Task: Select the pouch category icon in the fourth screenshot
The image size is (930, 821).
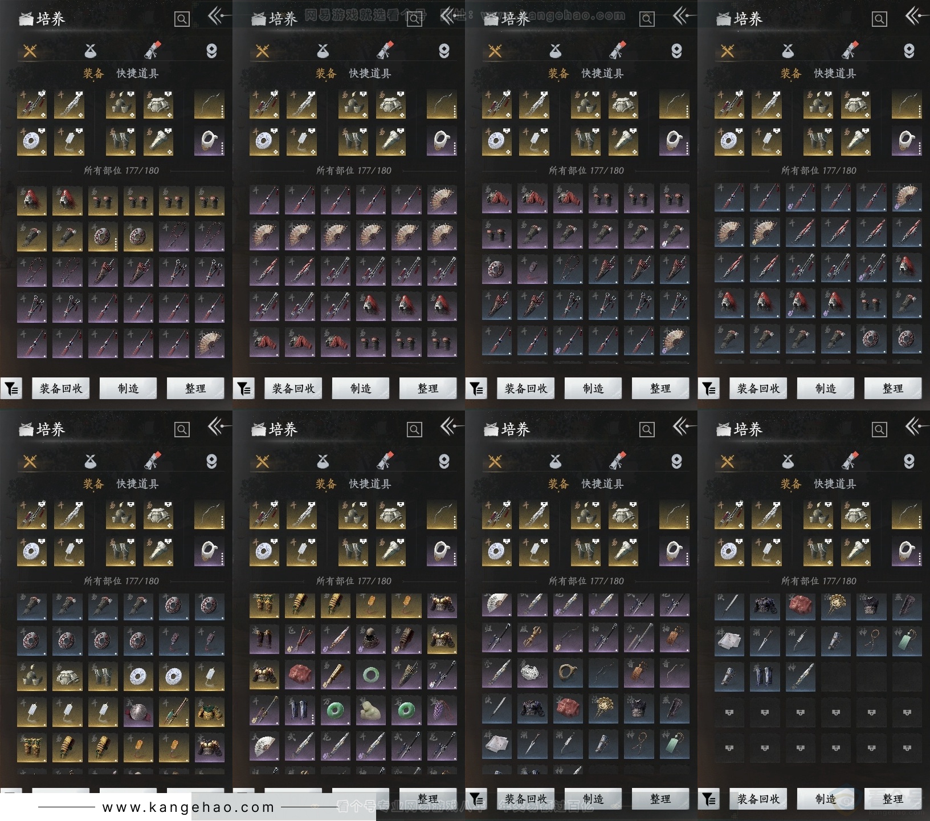Action: tap(788, 51)
